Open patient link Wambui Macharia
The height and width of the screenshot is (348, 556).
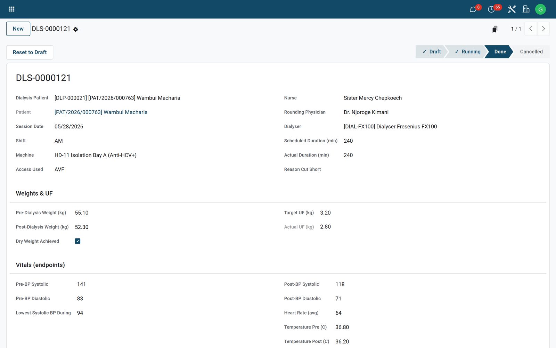point(101,112)
